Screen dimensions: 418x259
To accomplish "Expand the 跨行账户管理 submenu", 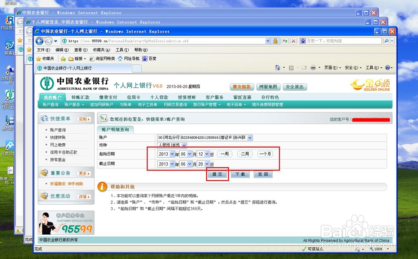I will coord(207,105).
